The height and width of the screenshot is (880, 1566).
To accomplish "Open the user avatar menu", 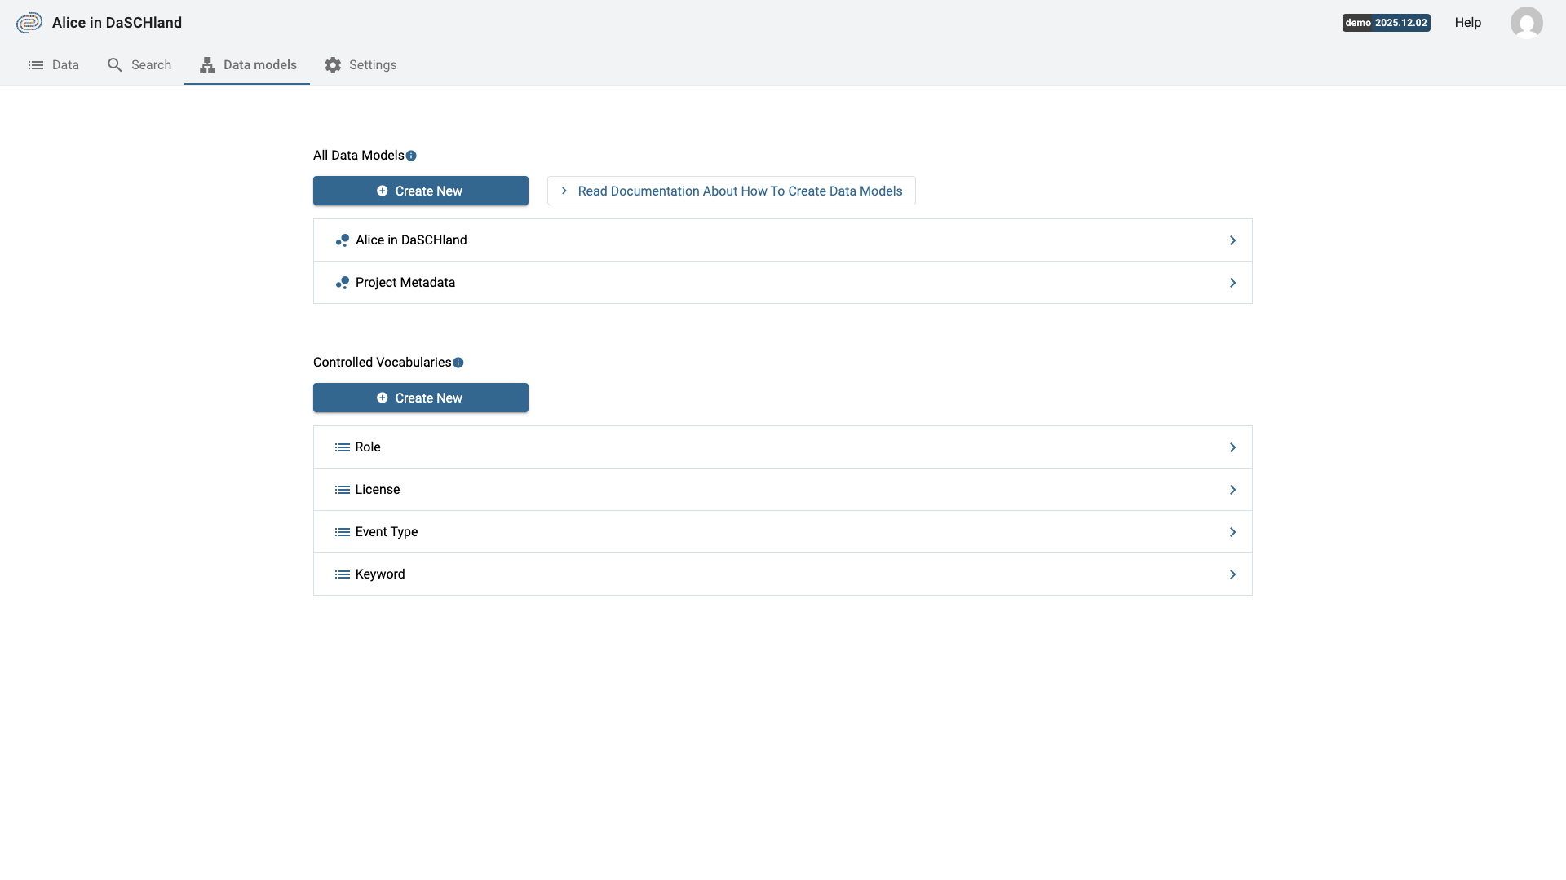I will coord(1526,23).
